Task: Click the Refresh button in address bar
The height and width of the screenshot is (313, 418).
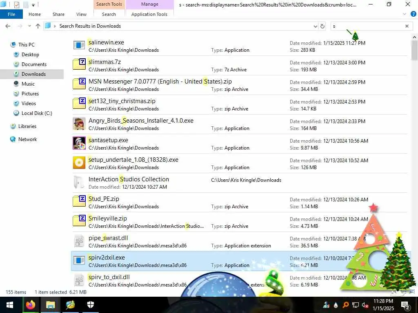Action: [x=322, y=26]
